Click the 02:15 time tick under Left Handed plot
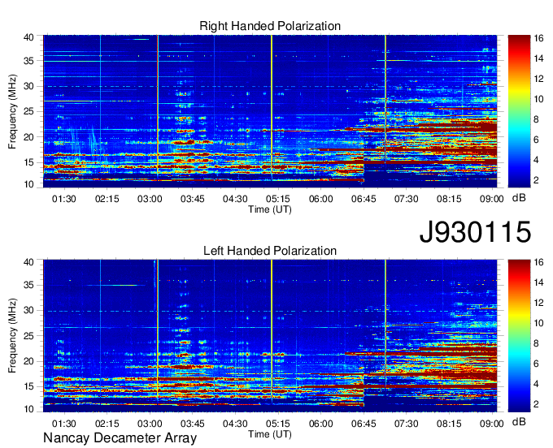The height and width of the screenshot is (448, 553). point(107,424)
